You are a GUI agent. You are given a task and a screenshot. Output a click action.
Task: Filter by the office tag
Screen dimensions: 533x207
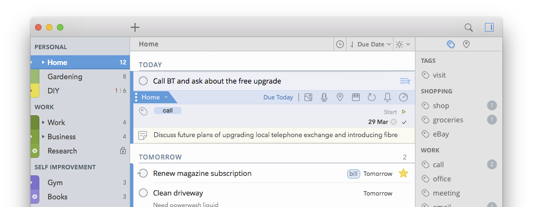442,179
